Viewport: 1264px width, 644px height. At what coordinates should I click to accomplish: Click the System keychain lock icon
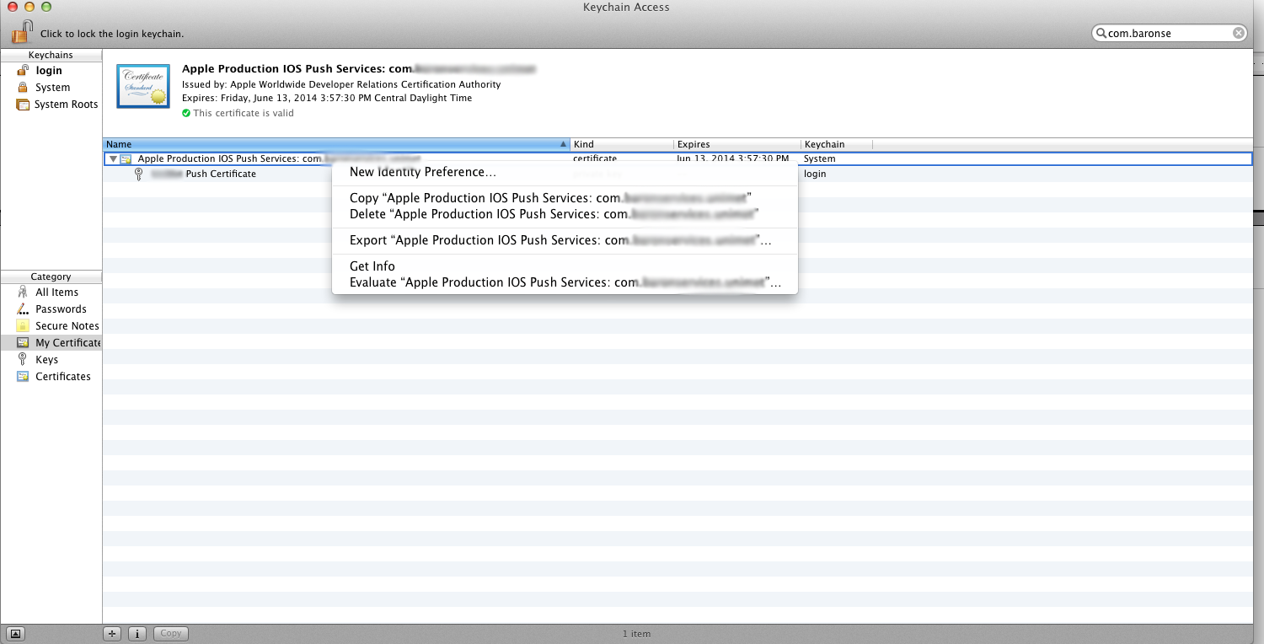point(23,88)
